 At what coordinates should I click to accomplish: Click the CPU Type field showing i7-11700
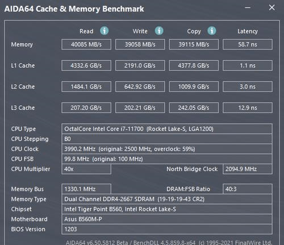click(167, 129)
